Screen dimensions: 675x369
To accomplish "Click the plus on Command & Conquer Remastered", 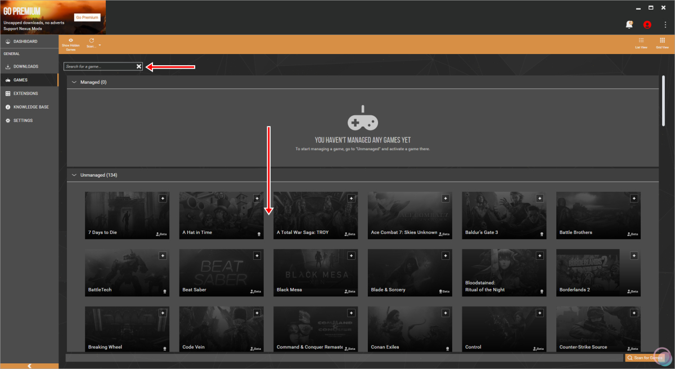I will (x=351, y=313).
